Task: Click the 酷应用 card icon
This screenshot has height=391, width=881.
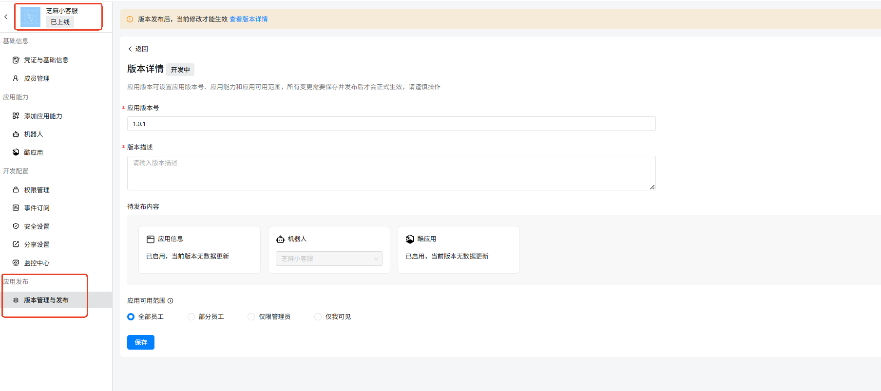Action: (410, 239)
